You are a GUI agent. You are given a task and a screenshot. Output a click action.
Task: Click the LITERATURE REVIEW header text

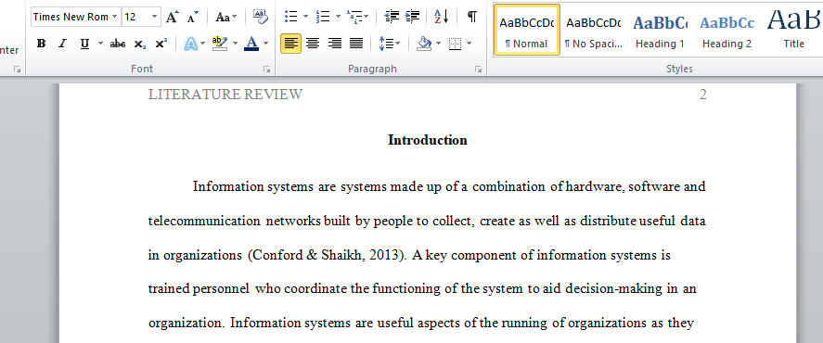coord(225,95)
